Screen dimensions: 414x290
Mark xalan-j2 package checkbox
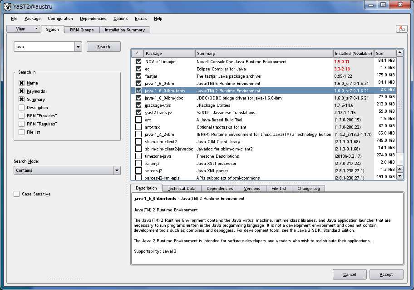coord(138,163)
